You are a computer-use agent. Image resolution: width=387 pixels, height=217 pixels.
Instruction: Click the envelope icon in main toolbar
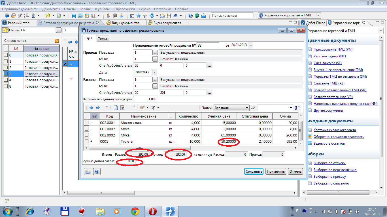click(162, 16)
